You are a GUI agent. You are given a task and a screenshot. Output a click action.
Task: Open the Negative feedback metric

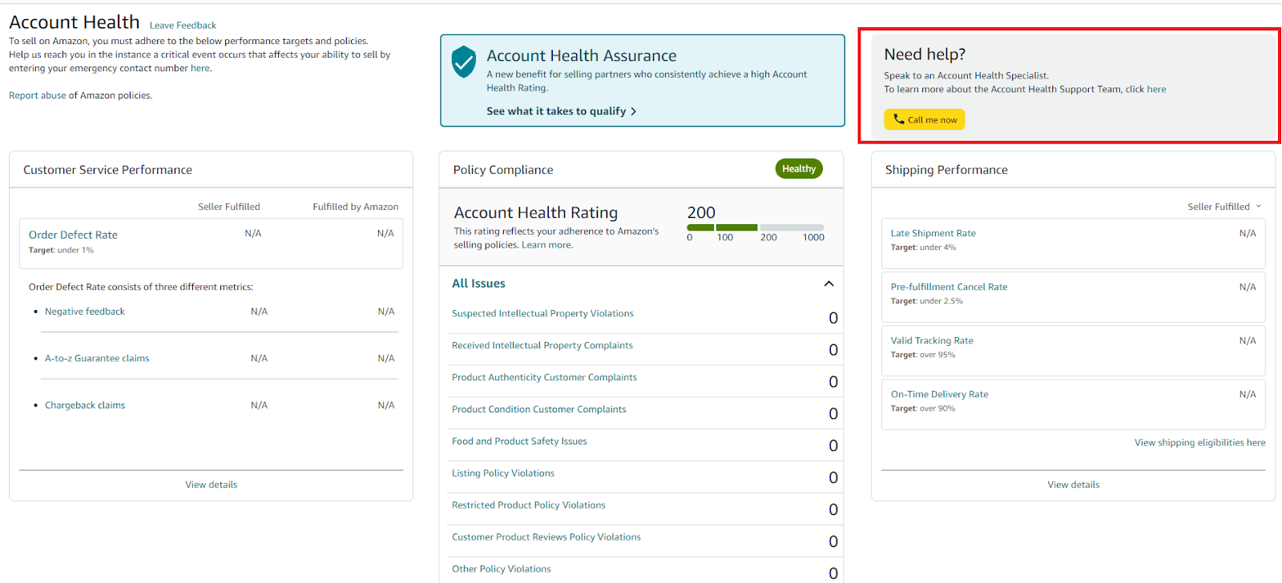(x=85, y=312)
